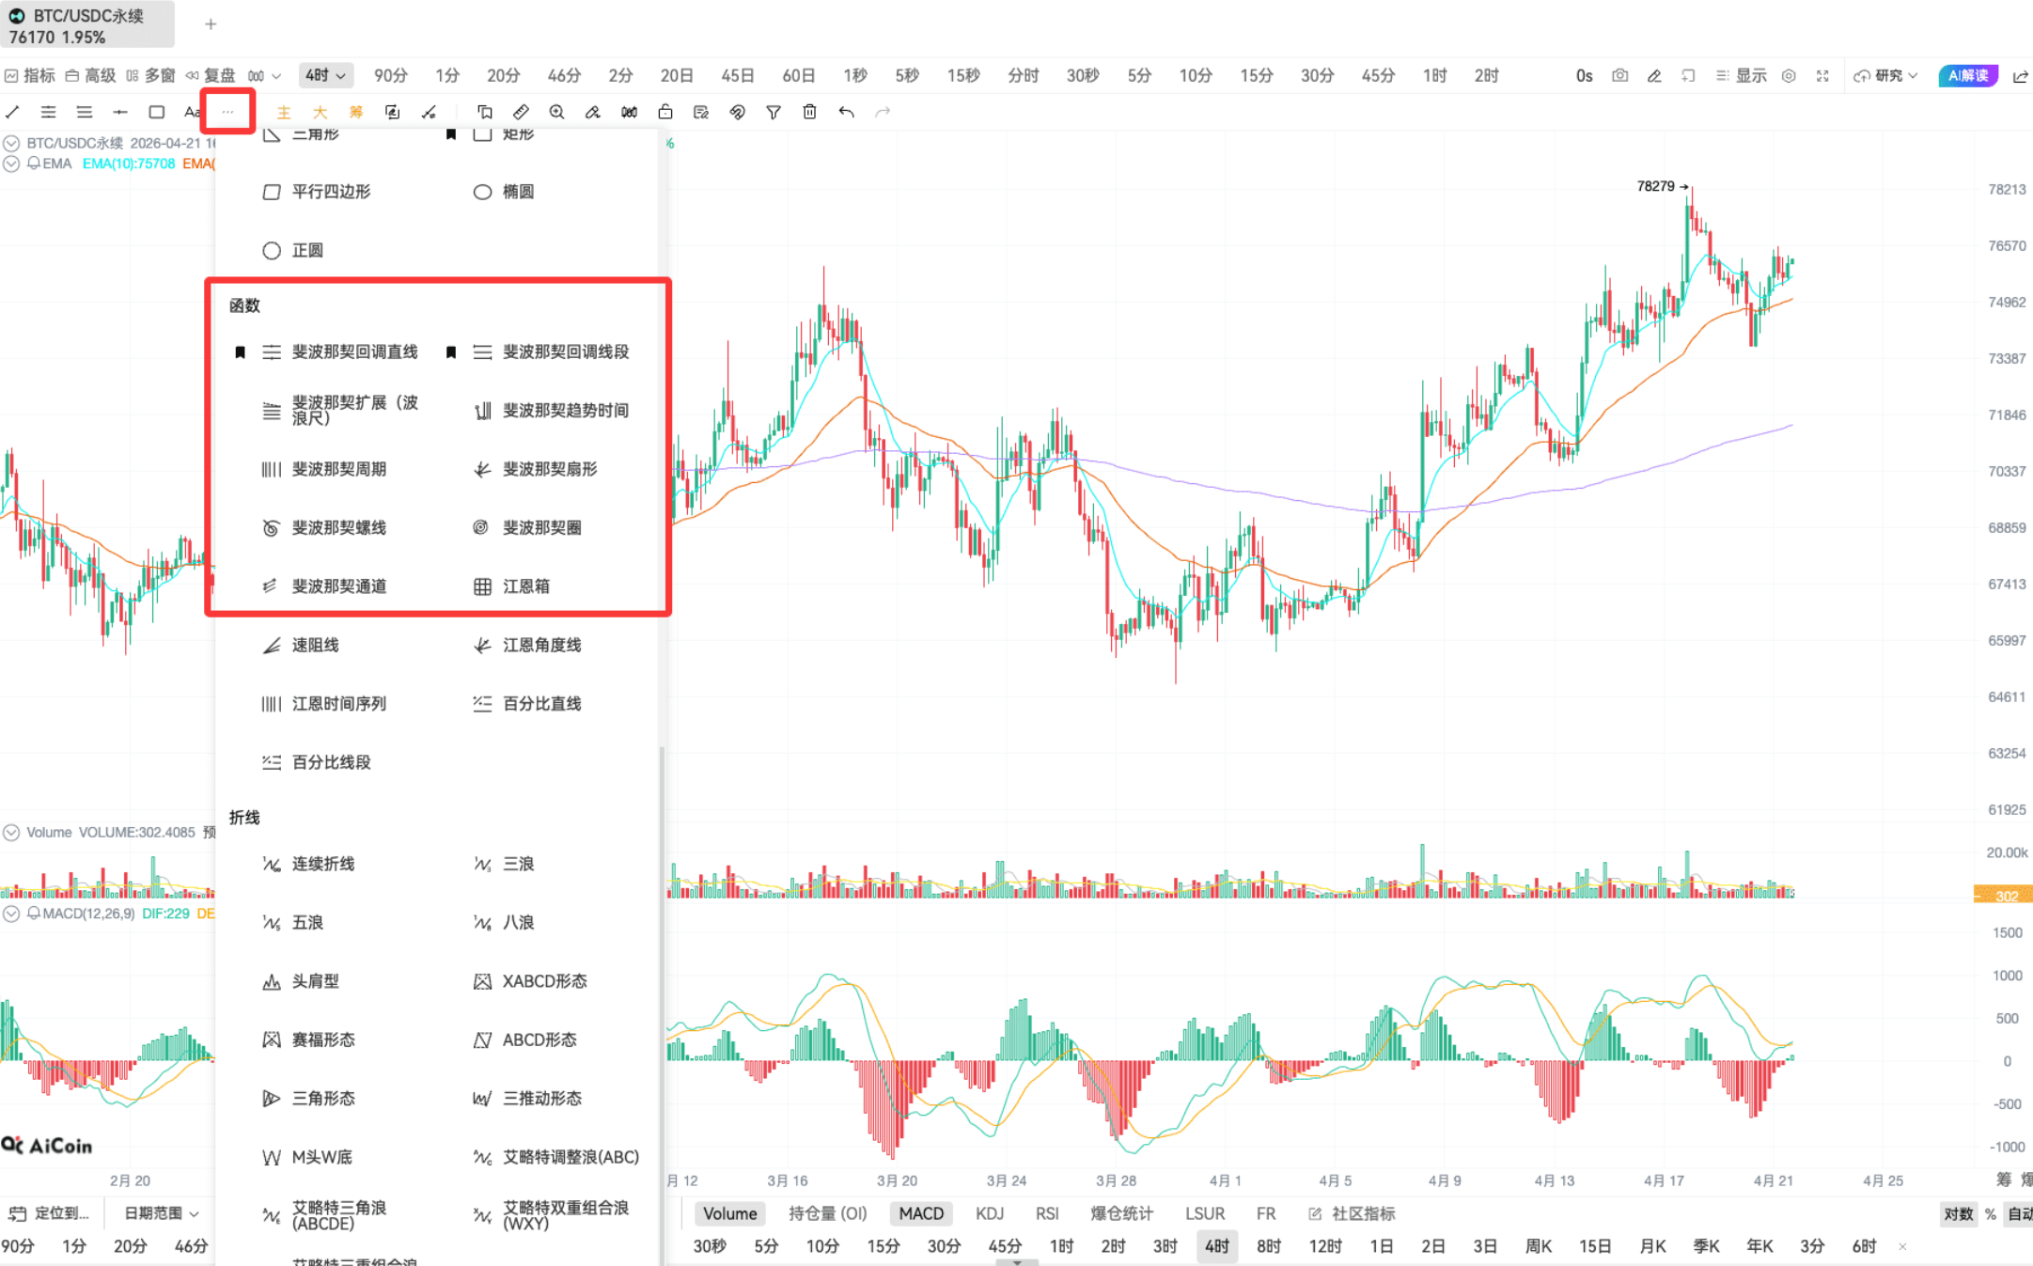Open the 4时 timeframe dropdown
Image resolution: width=2033 pixels, height=1266 pixels.
(325, 75)
